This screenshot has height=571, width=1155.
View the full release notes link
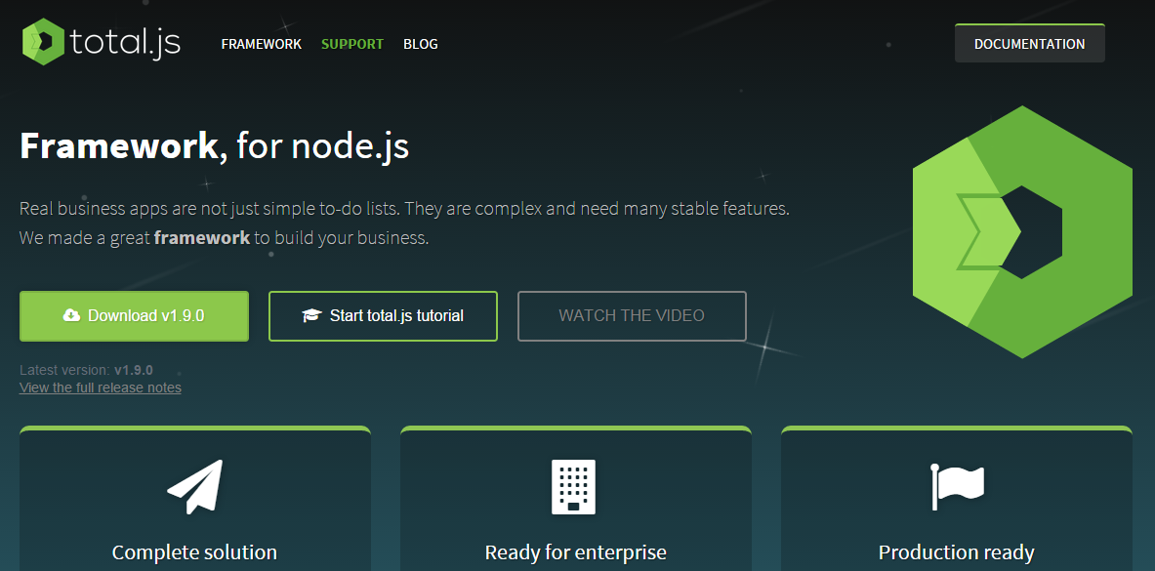point(101,387)
